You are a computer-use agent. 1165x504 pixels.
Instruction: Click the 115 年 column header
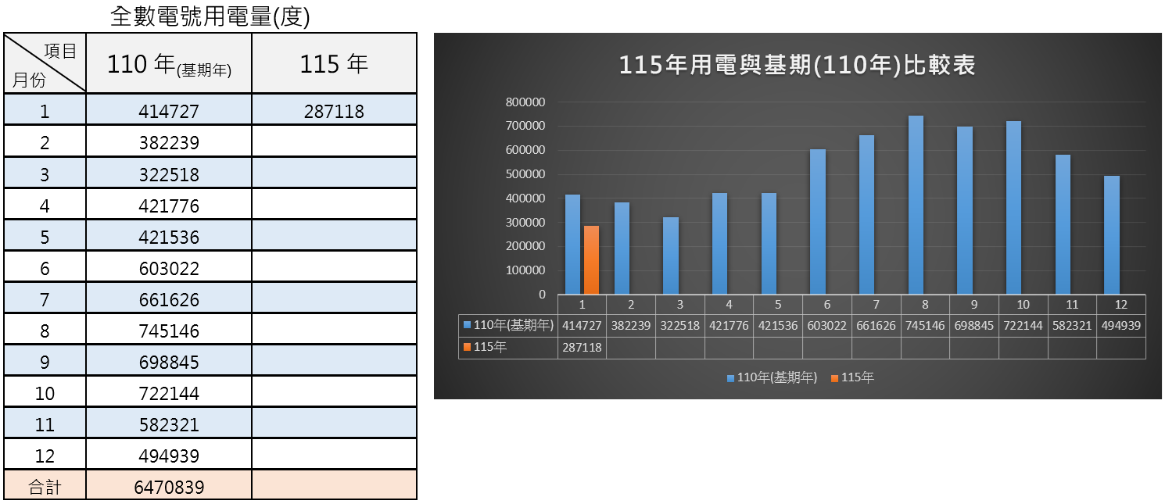coord(334,63)
